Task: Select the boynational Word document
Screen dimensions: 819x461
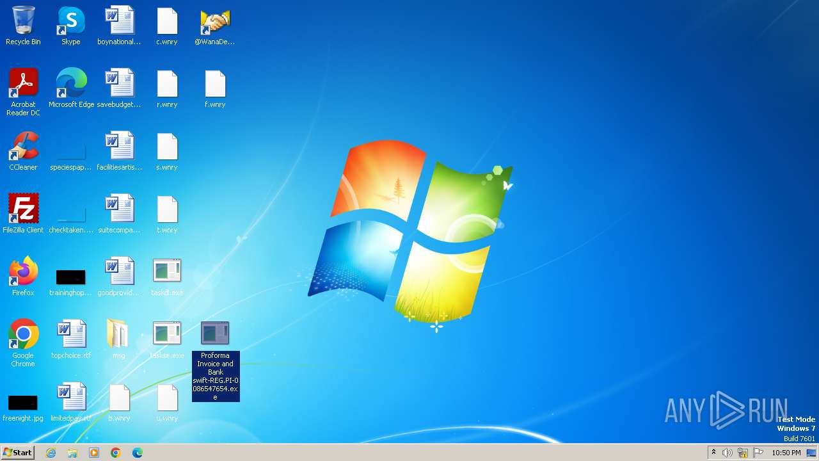Action: pyautogui.click(x=119, y=26)
